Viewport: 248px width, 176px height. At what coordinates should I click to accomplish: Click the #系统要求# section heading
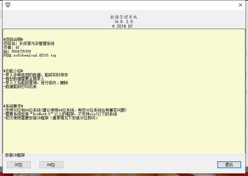pyautogui.click(x=13, y=106)
